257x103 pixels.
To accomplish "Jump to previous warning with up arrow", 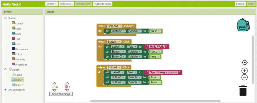I will tap(54, 83).
